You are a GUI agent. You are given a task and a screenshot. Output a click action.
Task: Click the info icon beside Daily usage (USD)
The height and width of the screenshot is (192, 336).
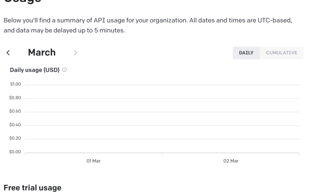[64, 70]
